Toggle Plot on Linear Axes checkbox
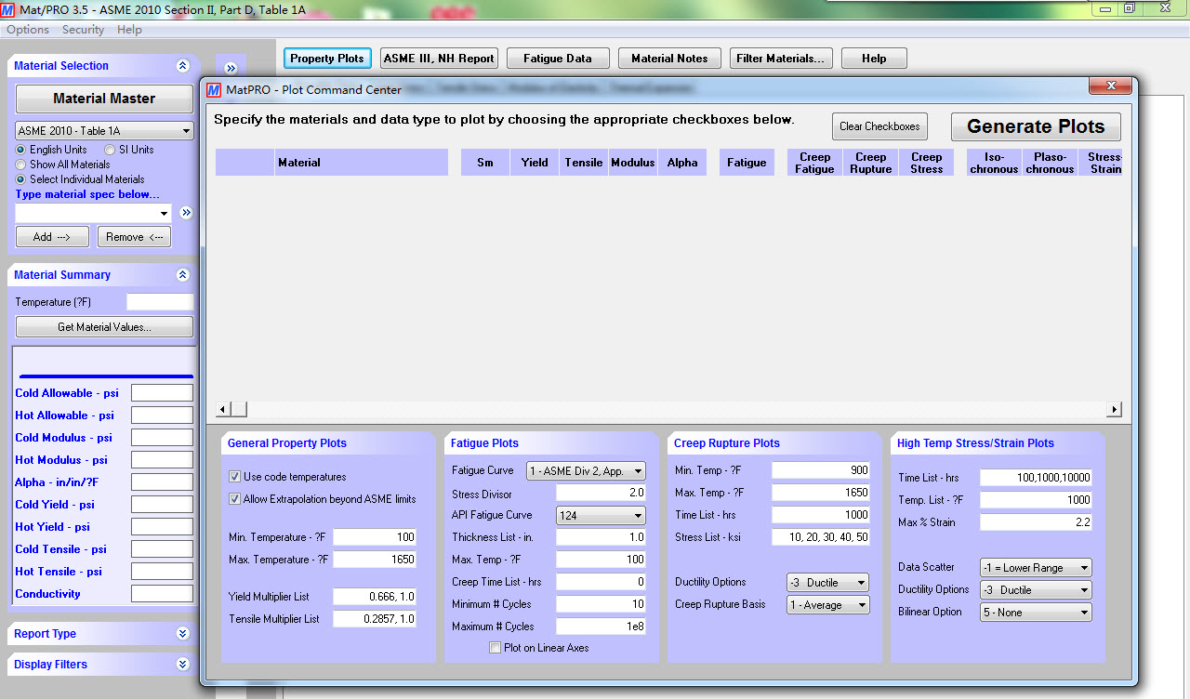1190x699 pixels. click(x=495, y=648)
